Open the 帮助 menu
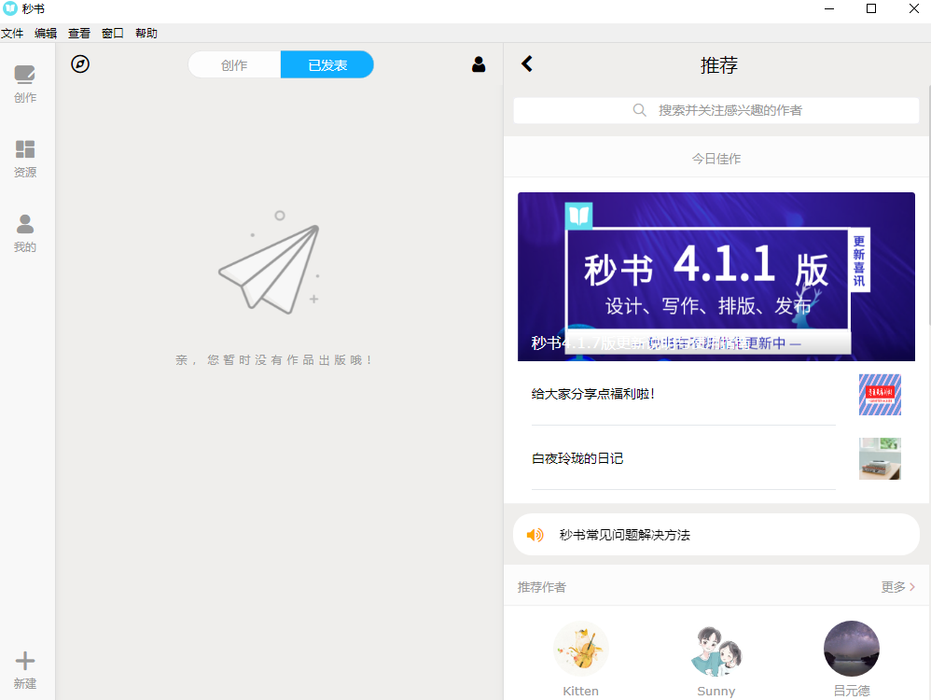931x700 pixels. coord(146,34)
